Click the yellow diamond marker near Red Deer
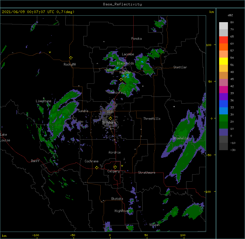 121,80
